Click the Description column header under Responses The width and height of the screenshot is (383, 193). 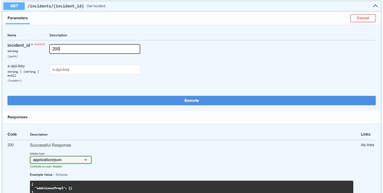point(38,134)
